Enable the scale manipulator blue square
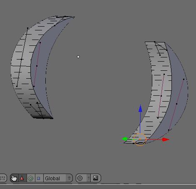This screenshot has height=189, width=196. tap(39, 178)
